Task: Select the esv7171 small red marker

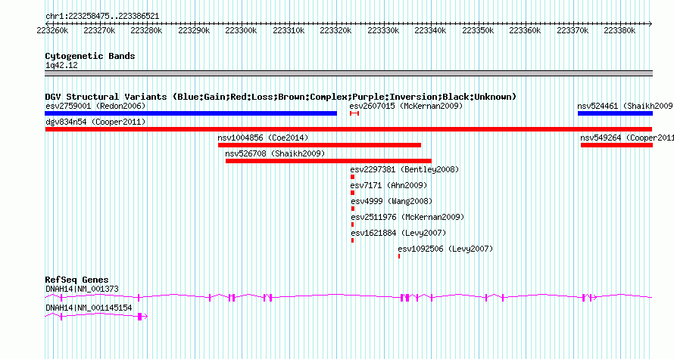Action: coord(352,193)
